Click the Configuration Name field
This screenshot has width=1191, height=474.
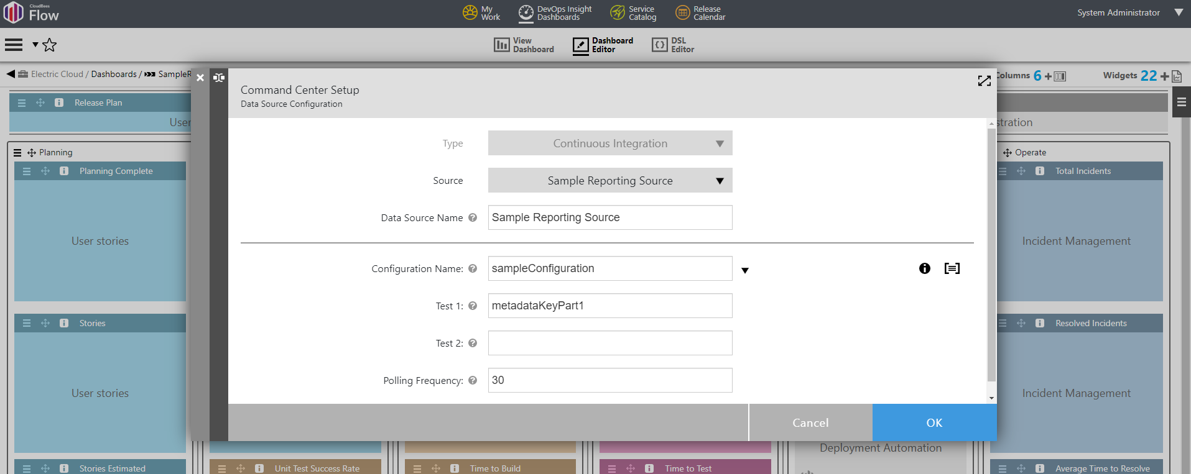click(610, 268)
